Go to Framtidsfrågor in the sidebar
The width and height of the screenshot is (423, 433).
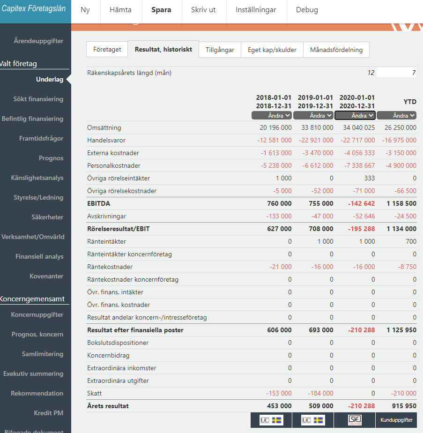[41, 138]
